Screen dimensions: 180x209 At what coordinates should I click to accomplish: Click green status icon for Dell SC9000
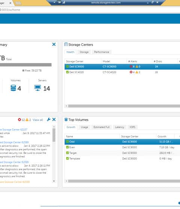coord(67,66)
